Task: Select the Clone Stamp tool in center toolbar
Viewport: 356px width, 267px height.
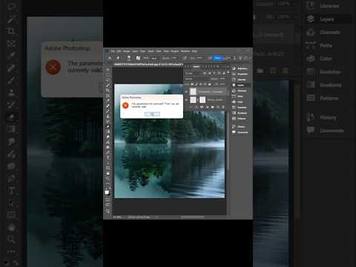Action: (108, 116)
